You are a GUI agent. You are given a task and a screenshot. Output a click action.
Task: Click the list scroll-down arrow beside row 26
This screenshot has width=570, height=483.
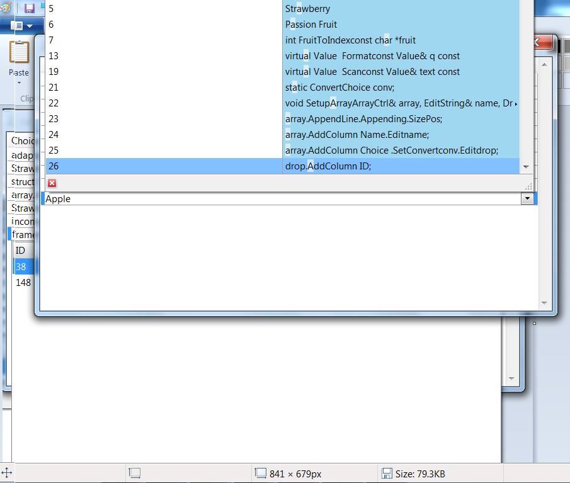click(526, 166)
